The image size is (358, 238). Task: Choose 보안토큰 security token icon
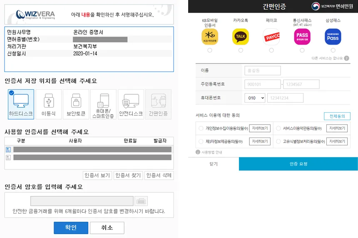(76, 104)
